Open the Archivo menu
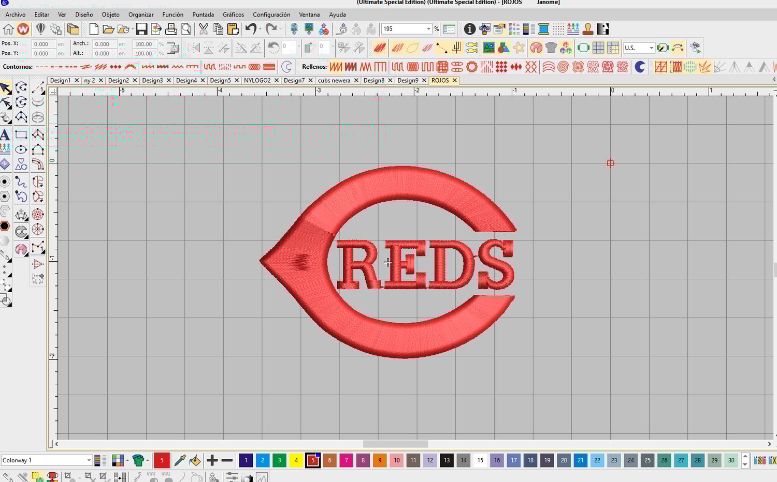 [16, 14]
